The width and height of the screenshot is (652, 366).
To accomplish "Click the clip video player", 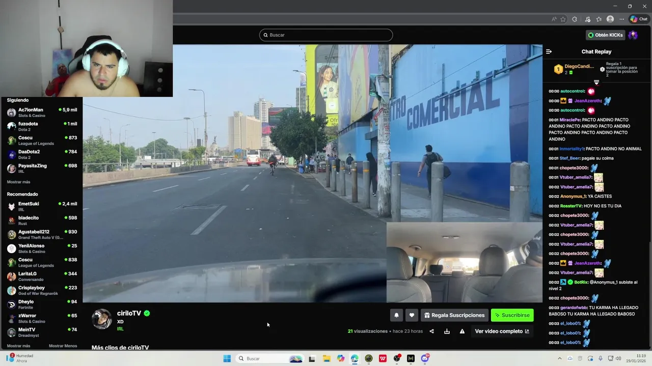I will (x=312, y=173).
